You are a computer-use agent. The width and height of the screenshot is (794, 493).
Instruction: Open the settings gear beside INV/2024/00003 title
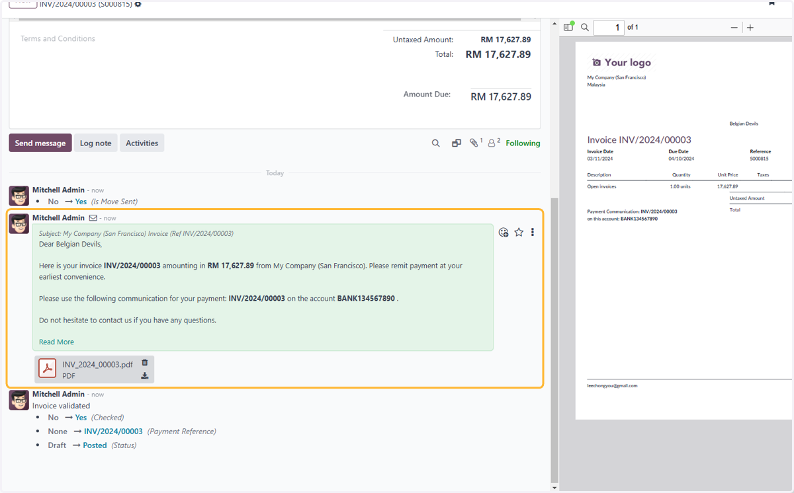point(138,5)
